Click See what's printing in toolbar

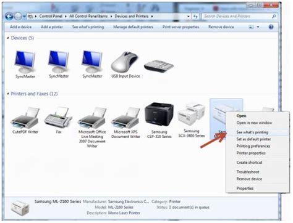point(88,27)
